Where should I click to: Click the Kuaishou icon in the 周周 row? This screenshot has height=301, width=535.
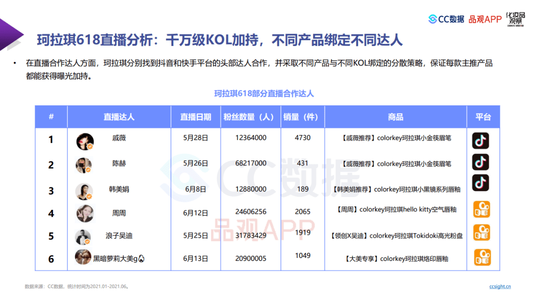482,209
